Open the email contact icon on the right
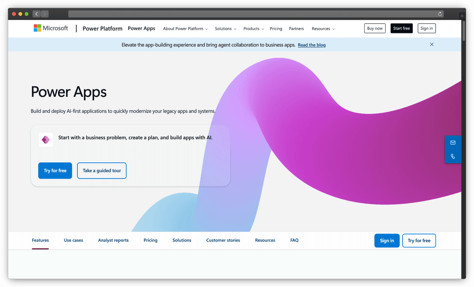Screen dimensions: 474x287 point(453,142)
